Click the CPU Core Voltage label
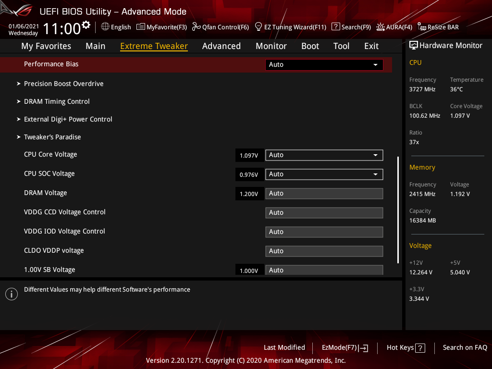The image size is (492, 369). [50, 154]
